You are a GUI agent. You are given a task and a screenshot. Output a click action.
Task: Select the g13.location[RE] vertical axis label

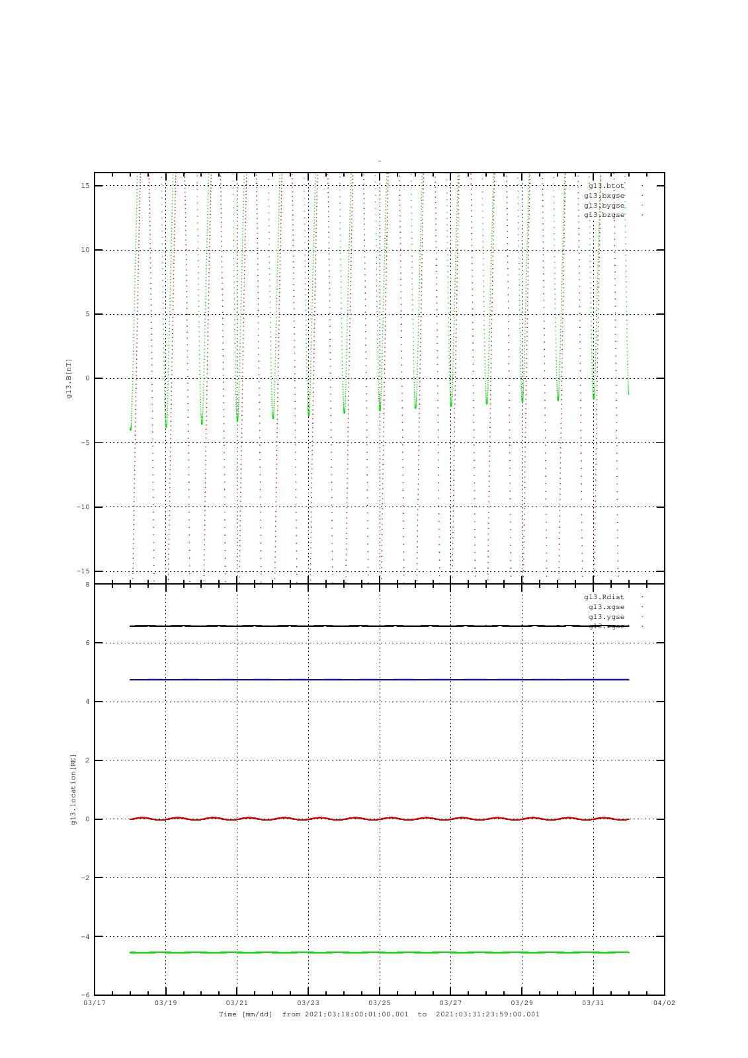pyautogui.click(x=73, y=789)
